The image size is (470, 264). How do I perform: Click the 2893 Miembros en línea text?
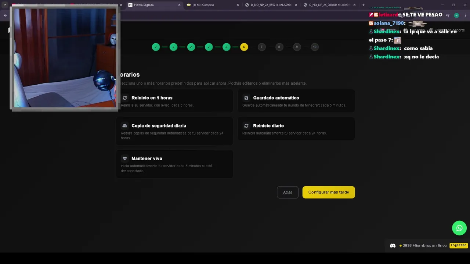(x=424, y=246)
